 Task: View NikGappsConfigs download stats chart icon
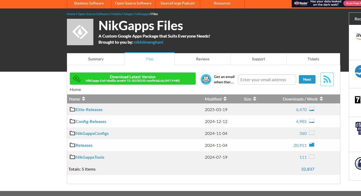click(312, 133)
